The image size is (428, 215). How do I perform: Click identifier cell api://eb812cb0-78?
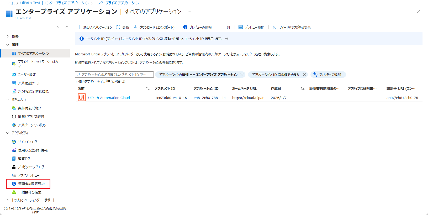click(404, 98)
